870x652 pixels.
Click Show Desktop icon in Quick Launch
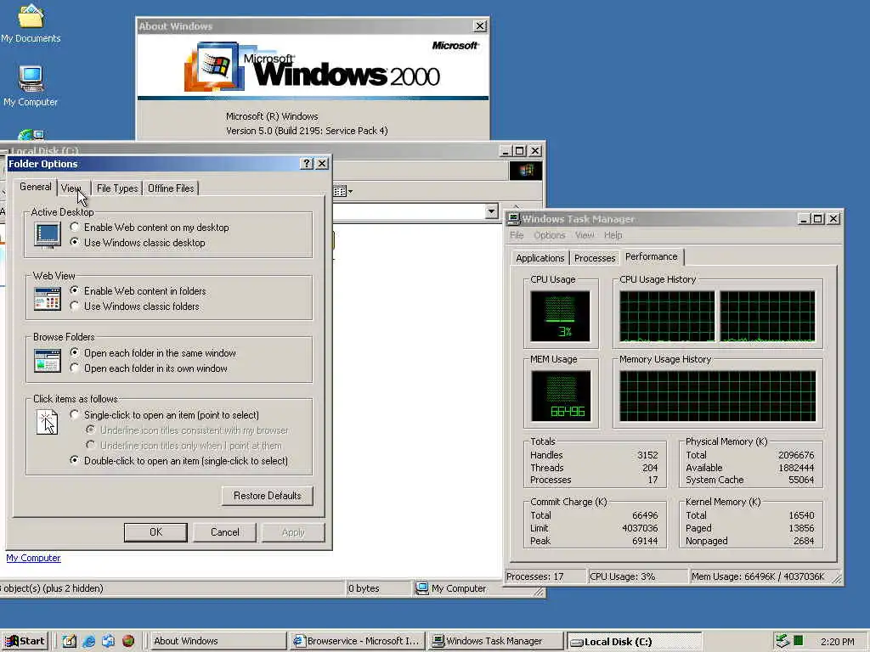pyautogui.click(x=69, y=641)
